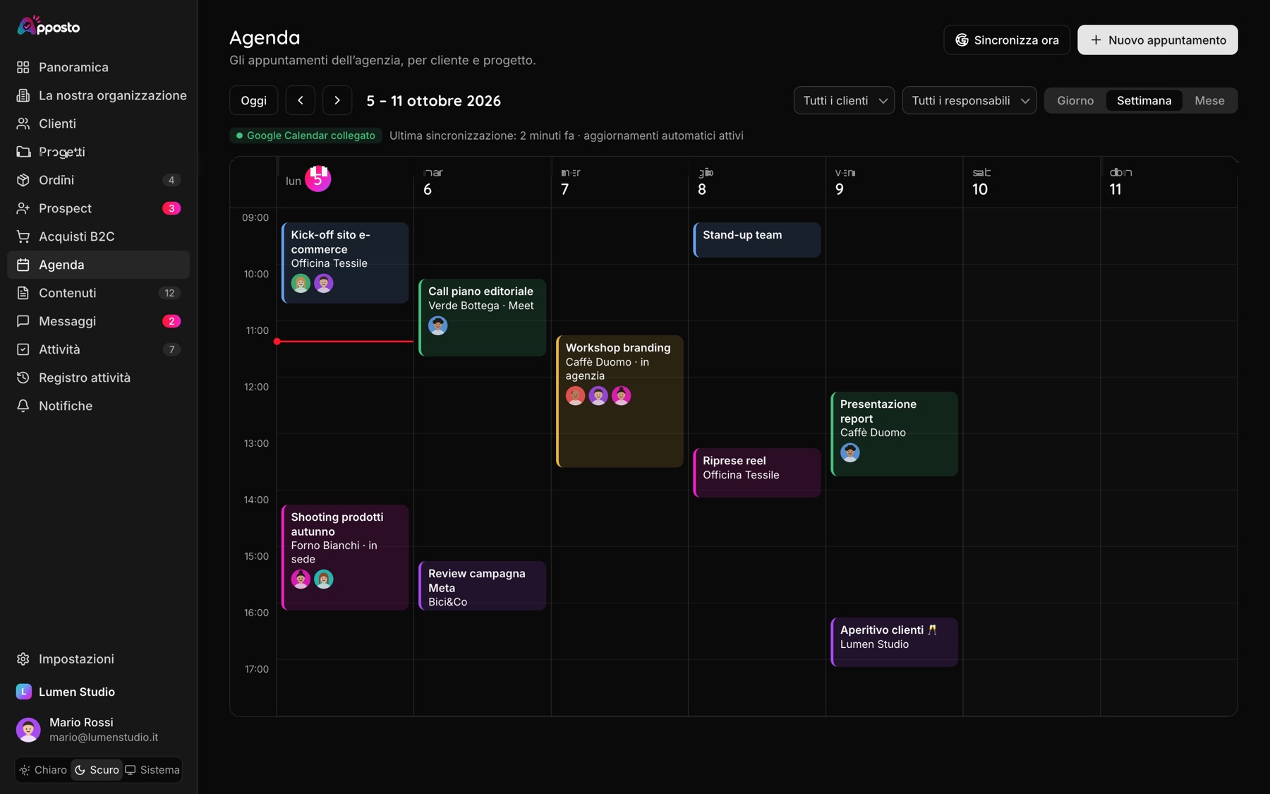Click the avatar on Call piano editoriale event
1270x794 pixels.
(438, 325)
